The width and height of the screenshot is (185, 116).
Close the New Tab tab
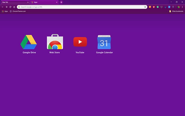click(x=28, y=2)
